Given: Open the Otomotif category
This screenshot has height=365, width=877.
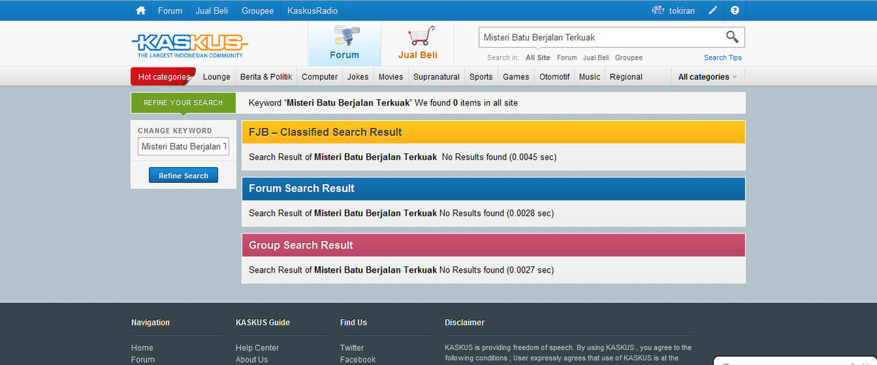Looking at the screenshot, I should pyautogui.click(x=554, y=77).
